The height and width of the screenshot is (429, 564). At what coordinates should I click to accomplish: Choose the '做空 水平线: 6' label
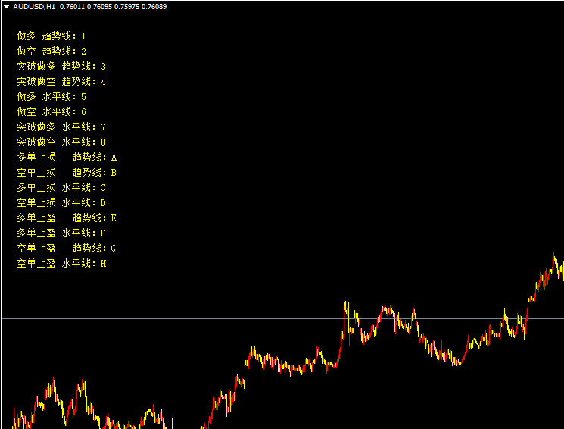pyautogui.click(x=51, y=111)
